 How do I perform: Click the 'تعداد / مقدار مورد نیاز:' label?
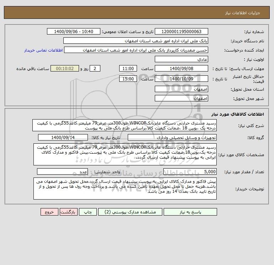[244, 172]
